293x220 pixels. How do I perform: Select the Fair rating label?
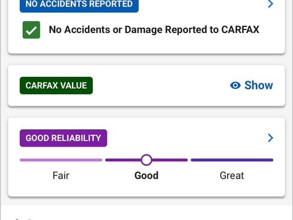click(x=61, y=176)
